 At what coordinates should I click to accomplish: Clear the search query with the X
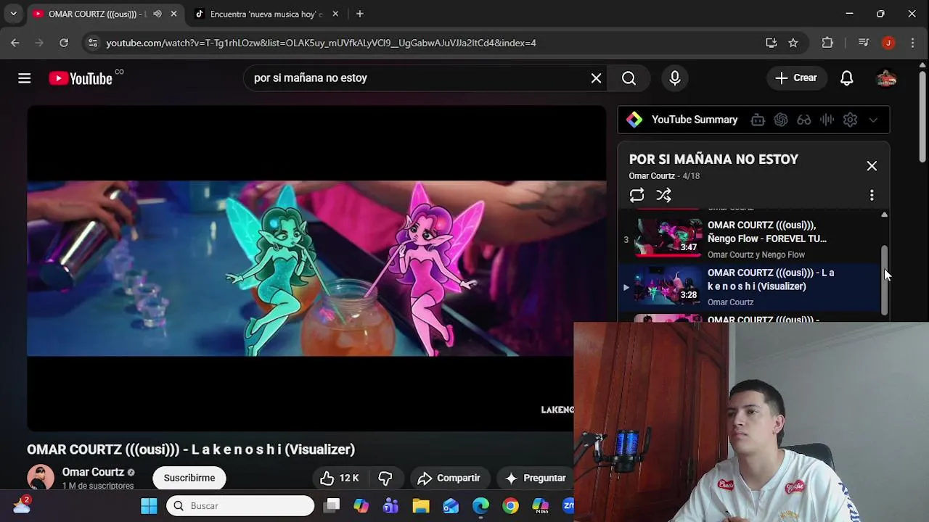[x=596, y=78]
